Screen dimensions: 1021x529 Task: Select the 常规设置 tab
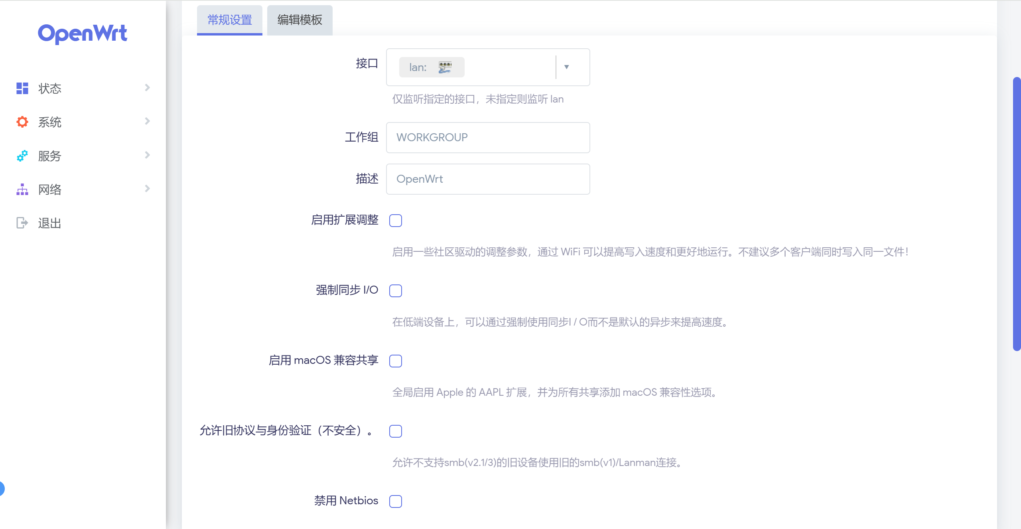coord(230,20)
